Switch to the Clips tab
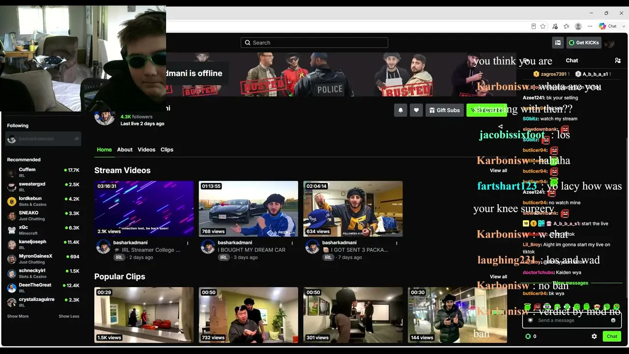 click(167, 149)
